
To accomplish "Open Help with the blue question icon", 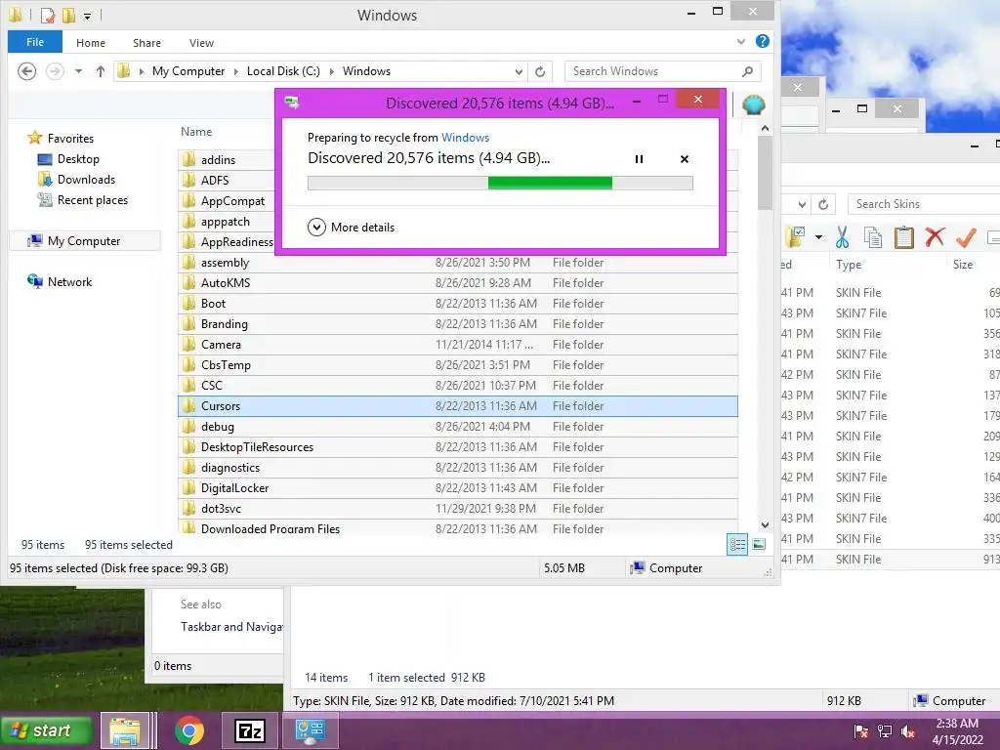I will 762,41.
